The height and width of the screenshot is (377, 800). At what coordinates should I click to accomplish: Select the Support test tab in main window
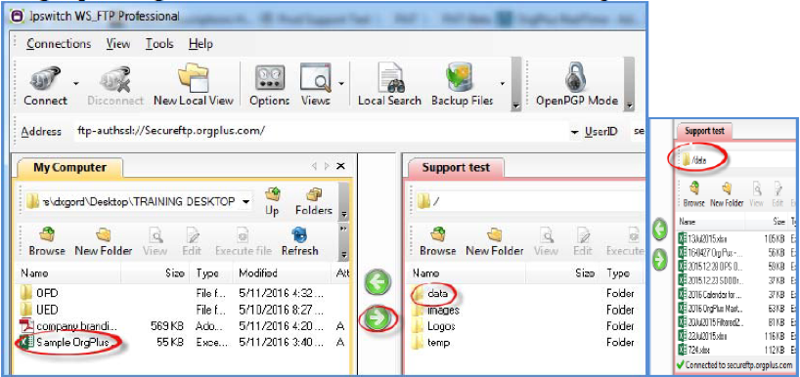pyautogui.click(x=456, y=168)
